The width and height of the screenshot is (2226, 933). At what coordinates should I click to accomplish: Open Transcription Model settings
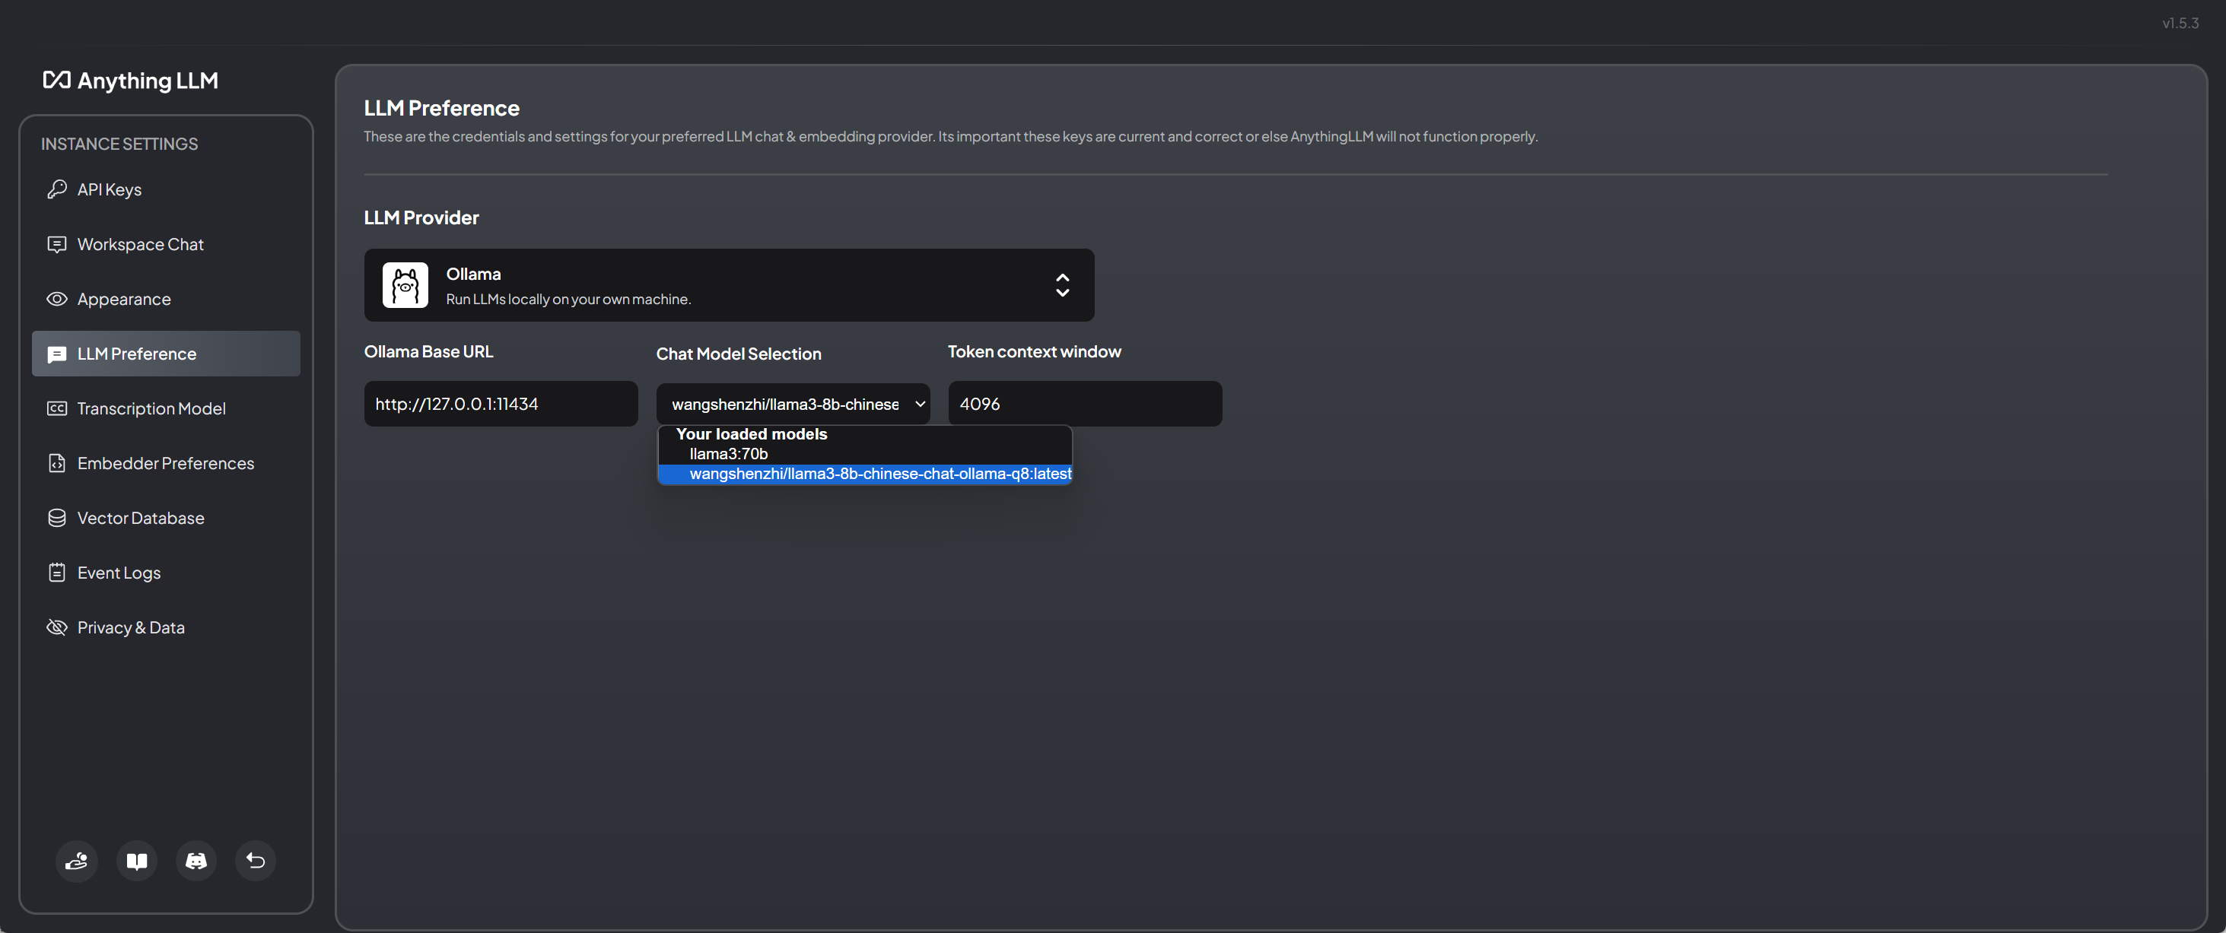[151, 408]
